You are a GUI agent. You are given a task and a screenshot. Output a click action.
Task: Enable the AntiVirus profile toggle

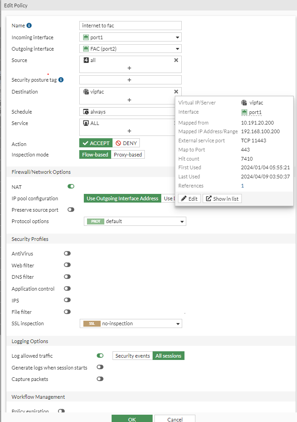[x=67, y=253]
